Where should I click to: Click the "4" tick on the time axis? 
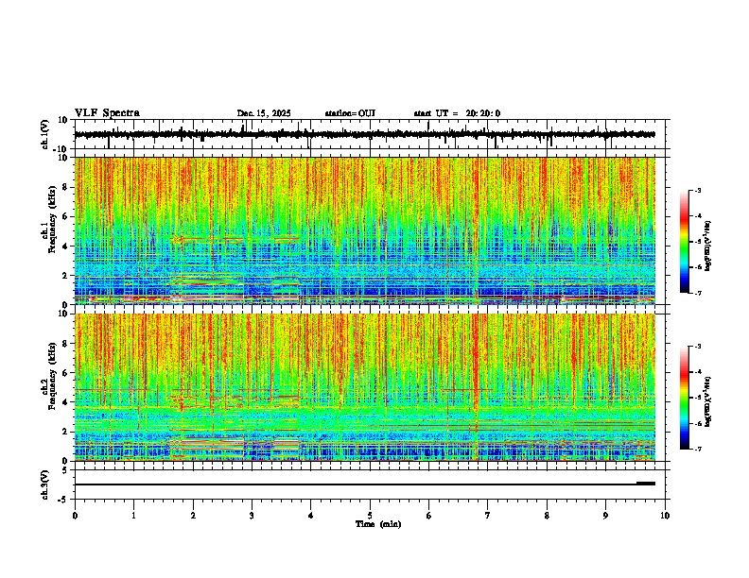[x=311, y=516]
